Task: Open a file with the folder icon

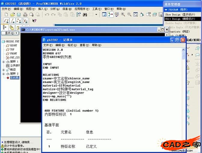Action: [x=13, y=14]
